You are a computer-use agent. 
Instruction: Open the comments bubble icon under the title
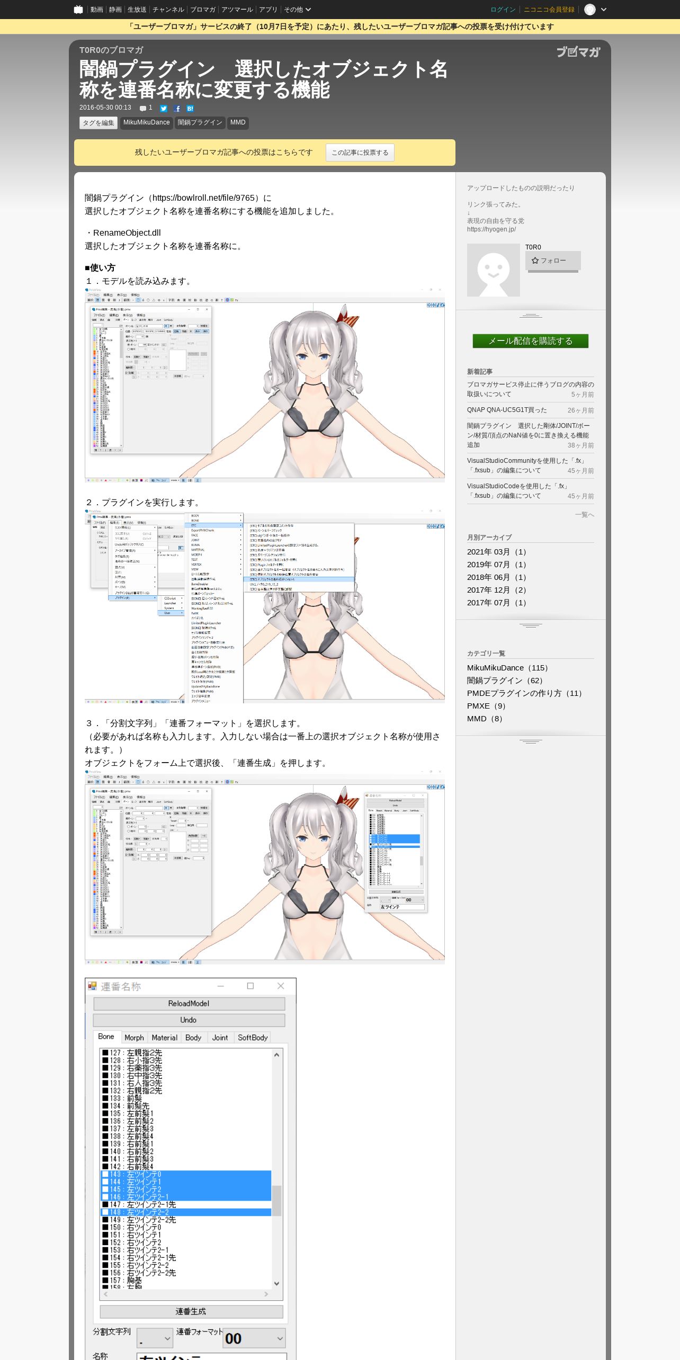coord(143,109)
